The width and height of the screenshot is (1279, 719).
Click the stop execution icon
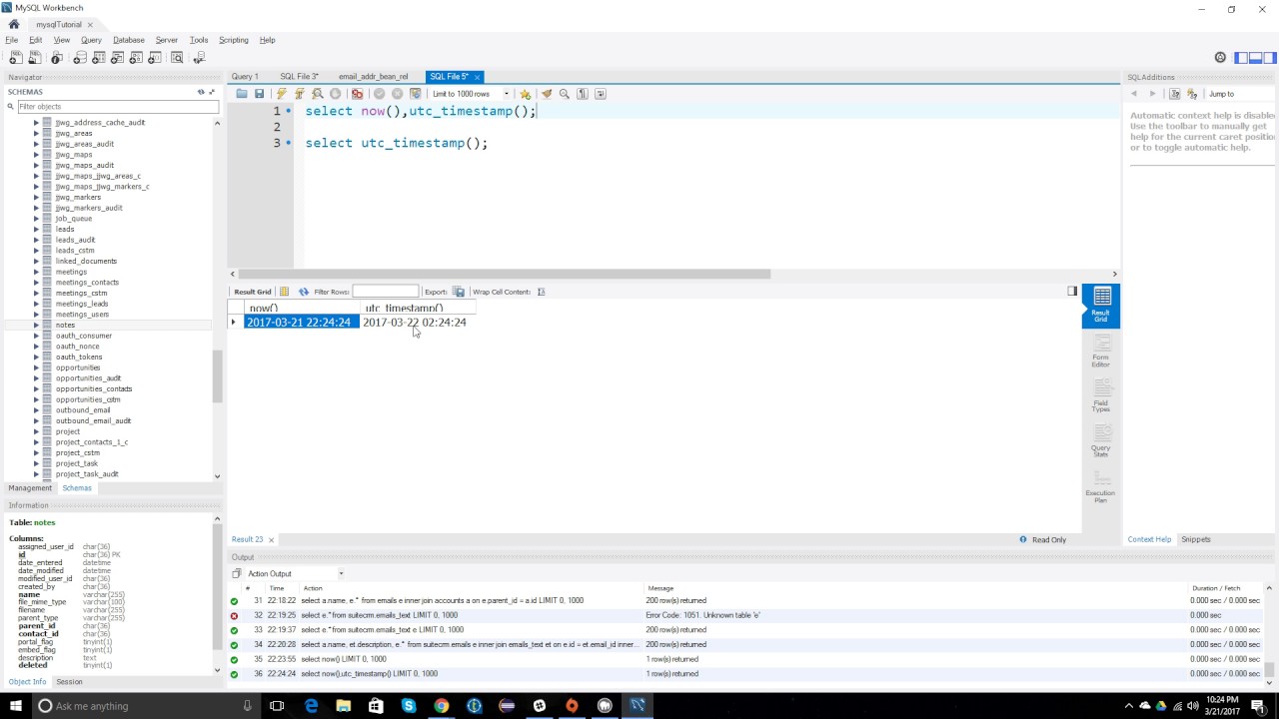click(335, 94)
